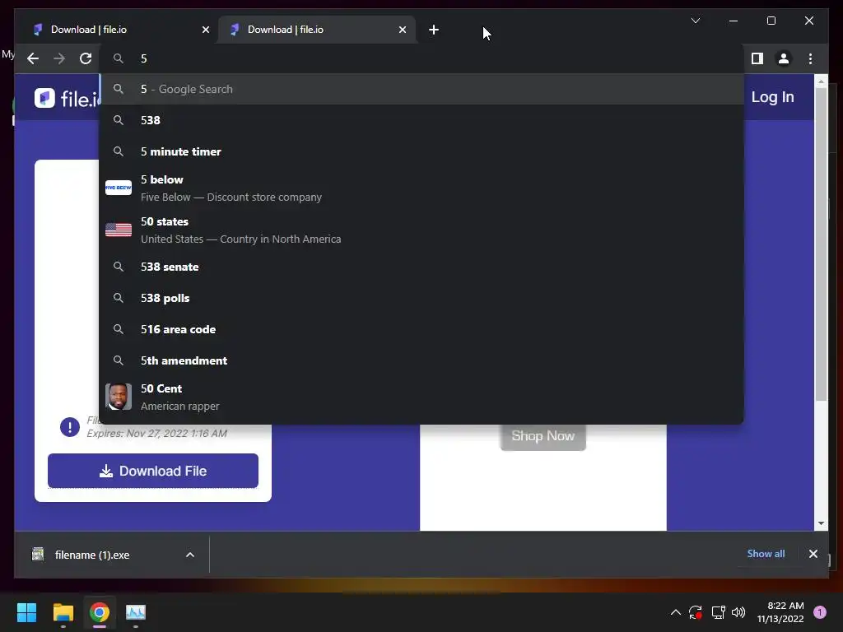843x632 pixels.
Task: Click the sync tray icon
Action: pyautogui.click(x=695, y=612)
